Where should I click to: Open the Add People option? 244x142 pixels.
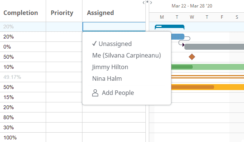113,93
